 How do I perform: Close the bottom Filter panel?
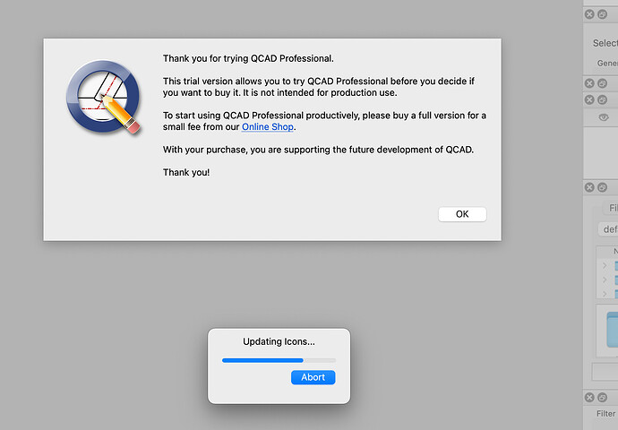[589, 397]
